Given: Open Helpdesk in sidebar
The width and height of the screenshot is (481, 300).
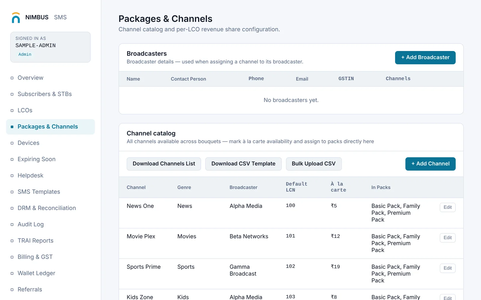Looking at the screenshot, I should point(50,175).
